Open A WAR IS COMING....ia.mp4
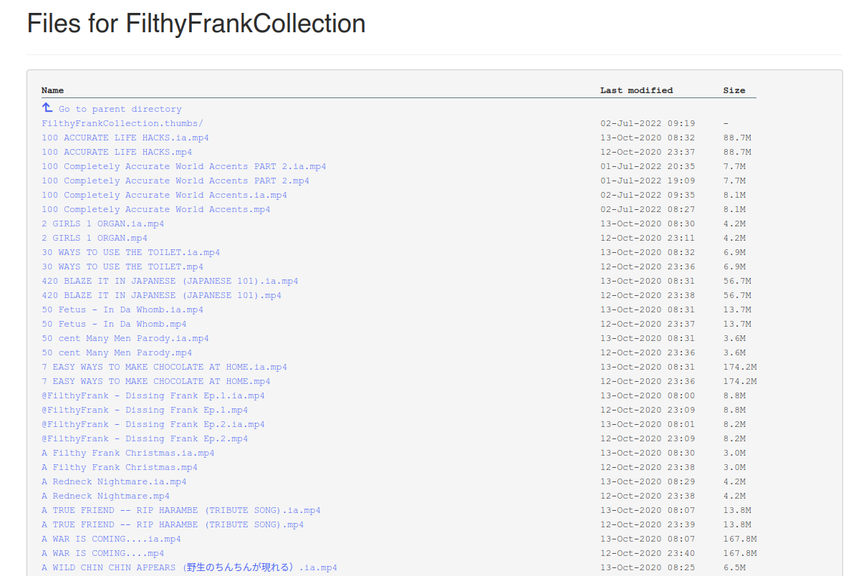Screen dimensions: 866x576 coord(111,539)
